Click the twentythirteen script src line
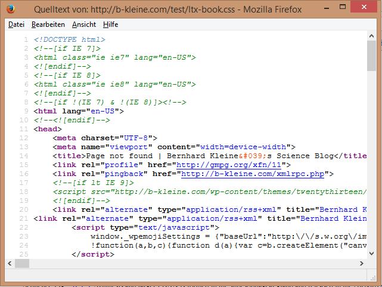382x287 pixels. point(210,192)
